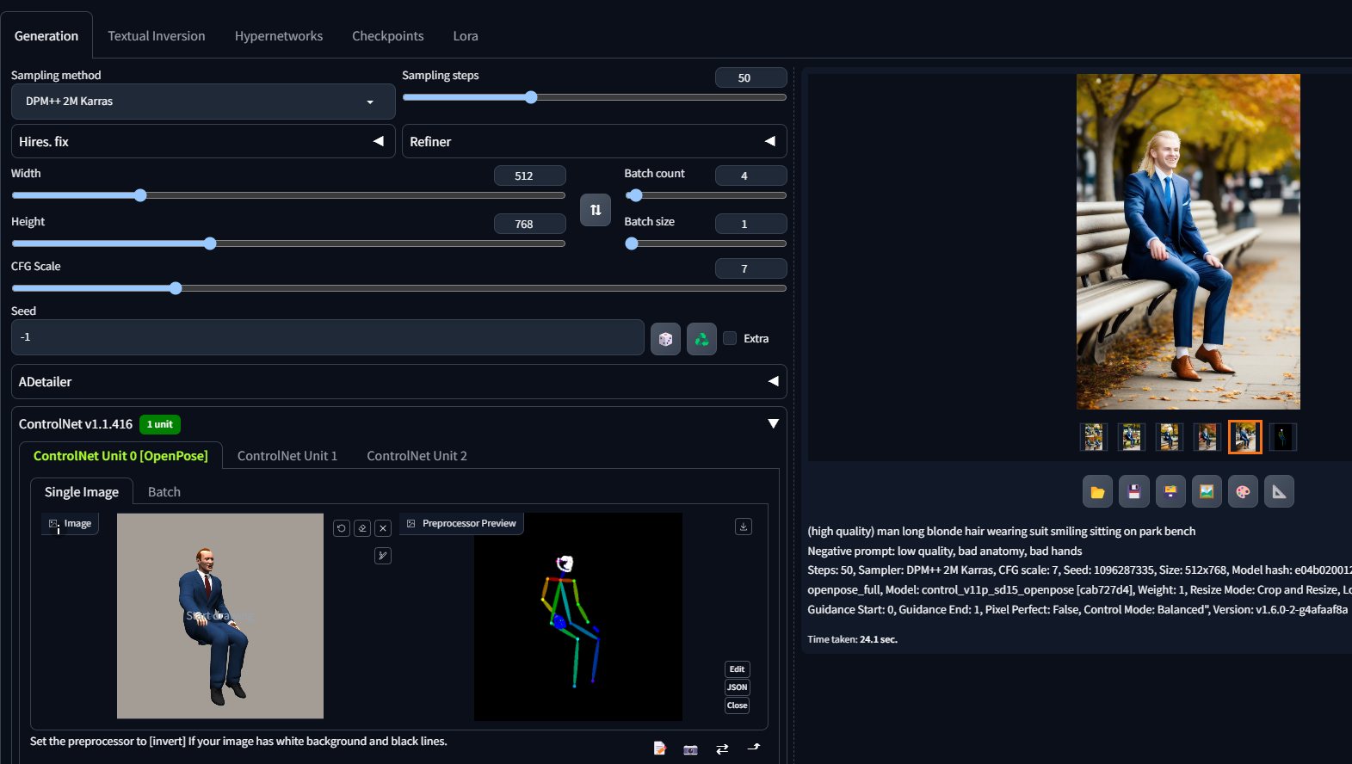
Task: Switch to the Generation tab
Action: pyautogui.click(x=46, y=36)
